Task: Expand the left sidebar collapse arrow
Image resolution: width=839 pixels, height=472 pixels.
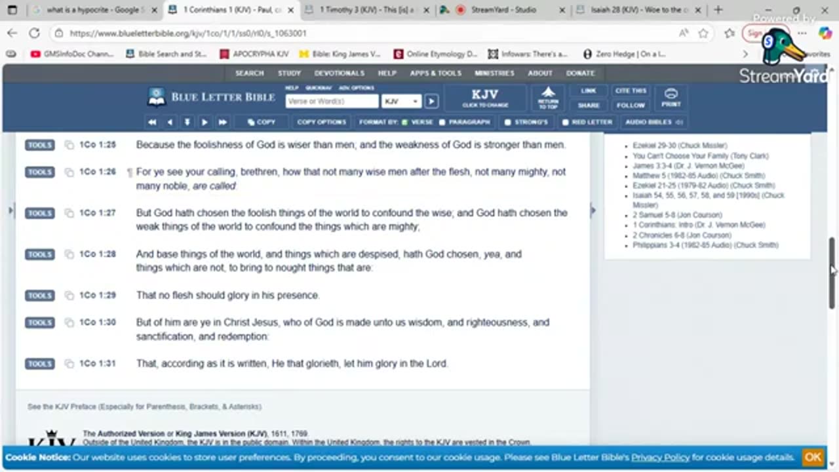Action: (x=10, y=210)
